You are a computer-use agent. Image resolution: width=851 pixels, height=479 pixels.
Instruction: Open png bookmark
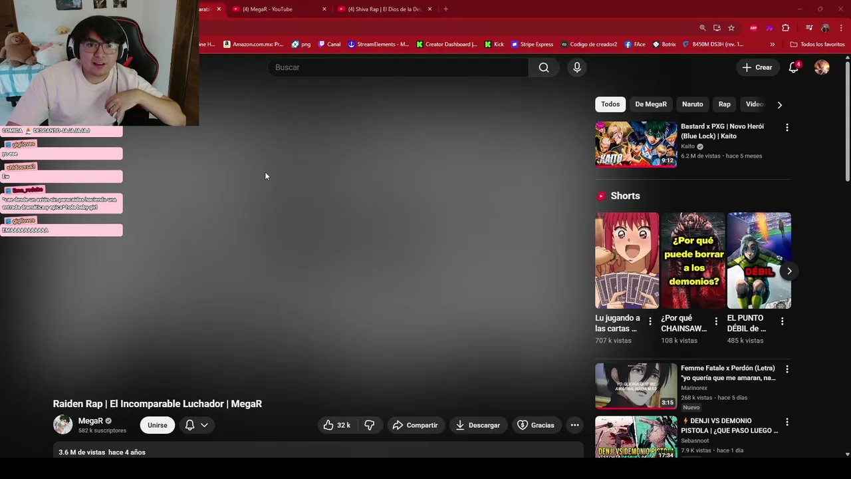(301, 45)
